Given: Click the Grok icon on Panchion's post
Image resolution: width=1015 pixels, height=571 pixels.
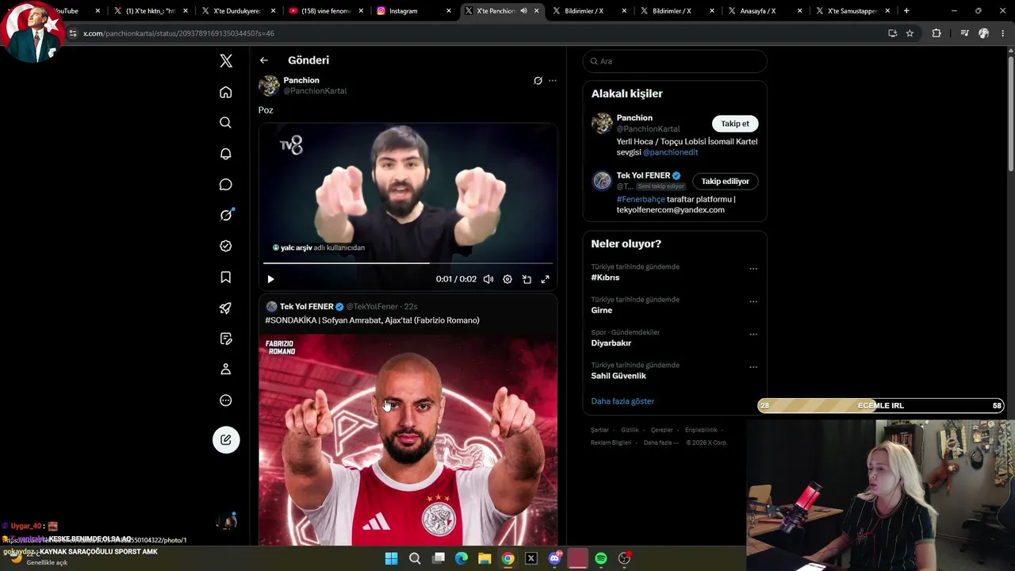Looking at the screenshot, I should 538,81.
